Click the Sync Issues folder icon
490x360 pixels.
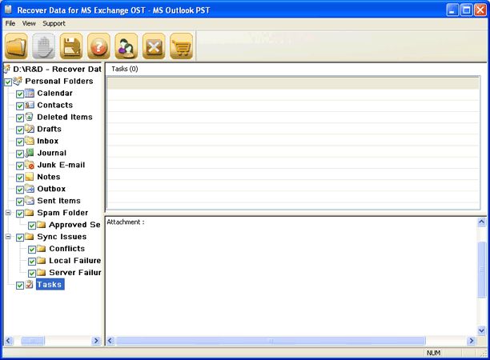click(x=30, y=236)
